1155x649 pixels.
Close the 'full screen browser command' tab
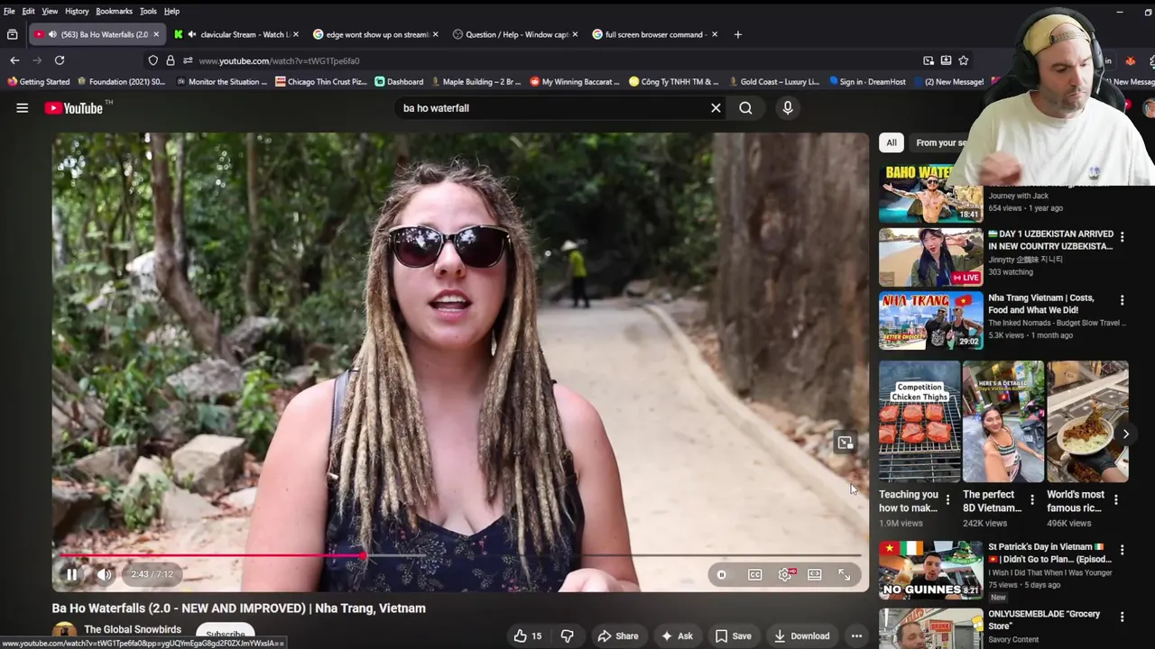715,34
